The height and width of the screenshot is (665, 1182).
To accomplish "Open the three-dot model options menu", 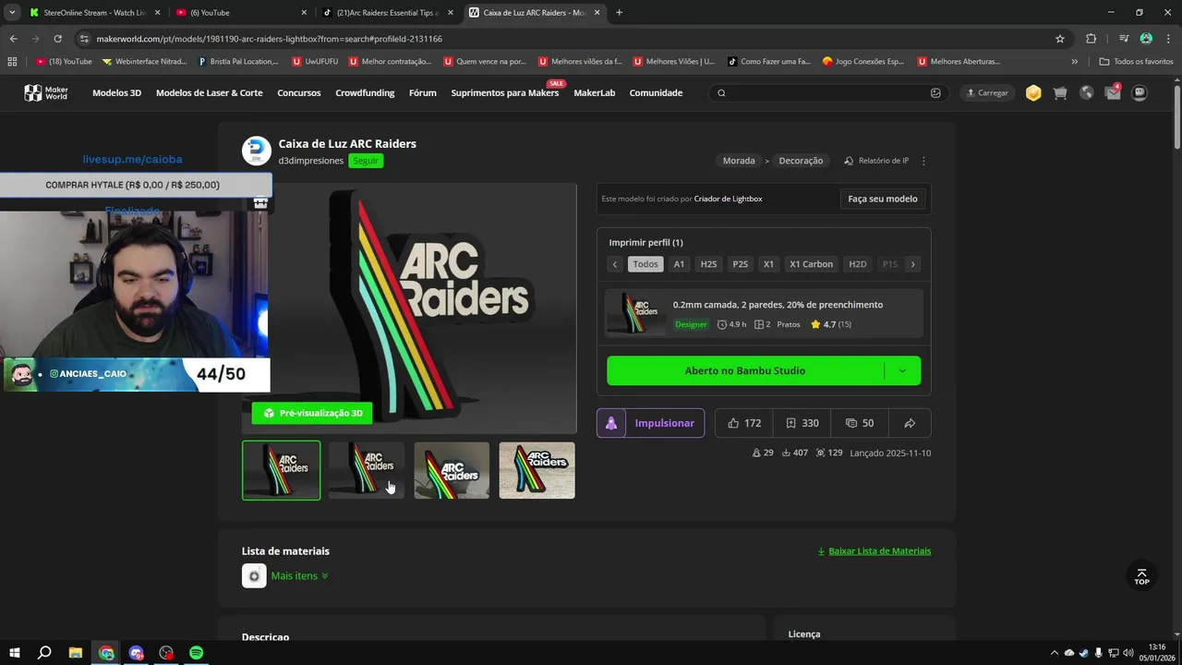I will 923,161.
